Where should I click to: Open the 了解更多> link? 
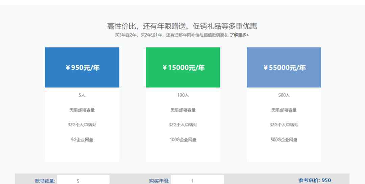pos(239,35)
